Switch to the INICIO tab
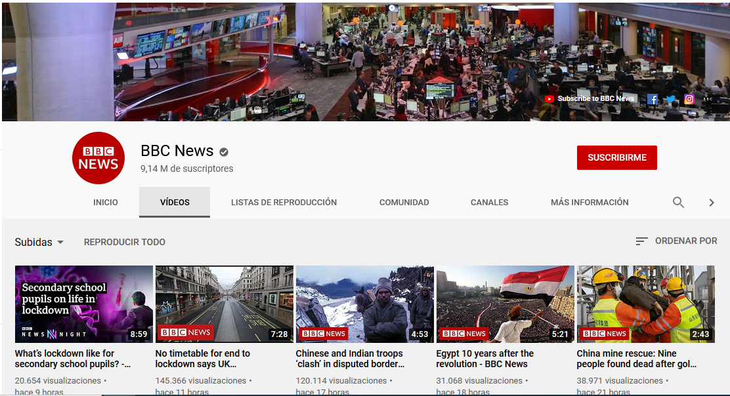 pos(106,202)
